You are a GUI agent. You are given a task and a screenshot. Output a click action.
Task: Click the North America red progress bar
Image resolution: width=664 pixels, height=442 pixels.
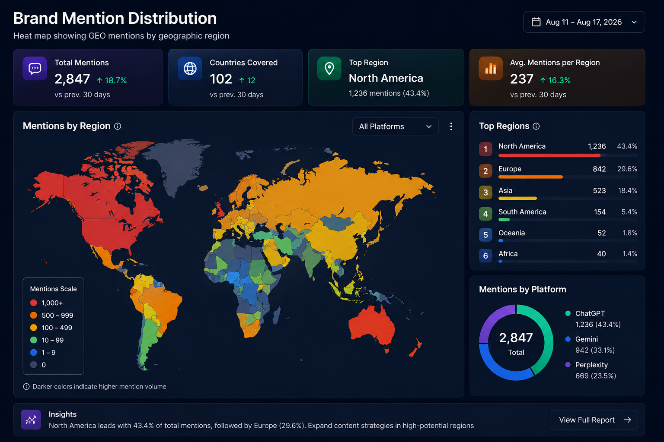pyautogui.click(x=549, y=155)
